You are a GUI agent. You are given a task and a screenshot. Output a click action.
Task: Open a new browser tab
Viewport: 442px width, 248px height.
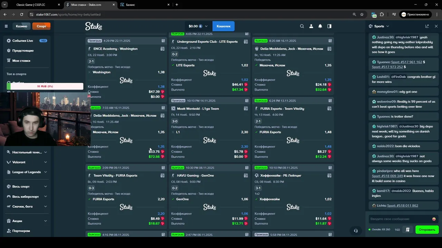pyautogui.click(x=177, y=5)
